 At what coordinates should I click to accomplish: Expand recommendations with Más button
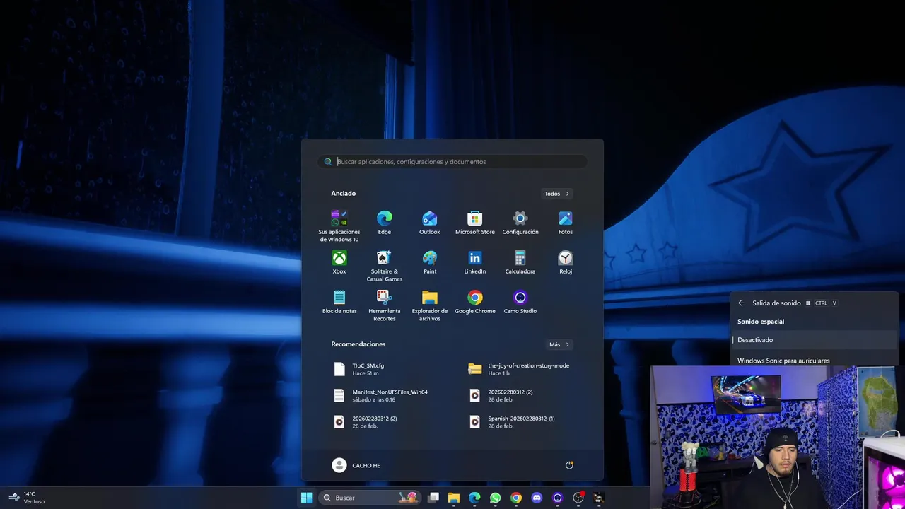point(559,344)
